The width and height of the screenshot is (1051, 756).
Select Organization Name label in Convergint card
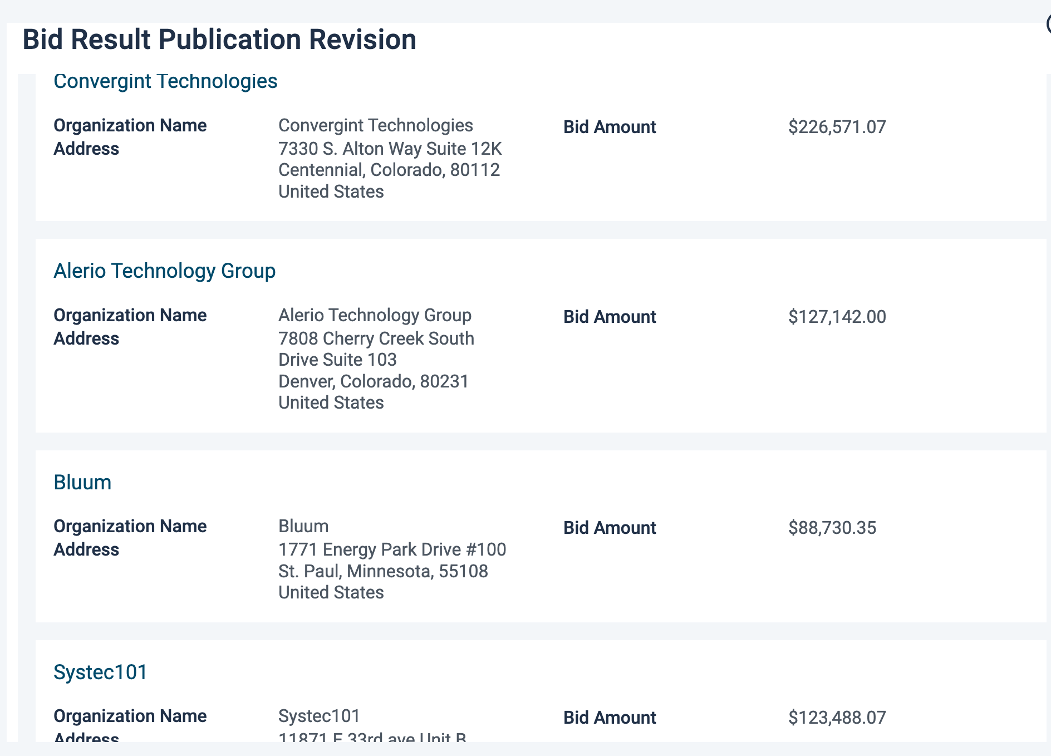130,125
